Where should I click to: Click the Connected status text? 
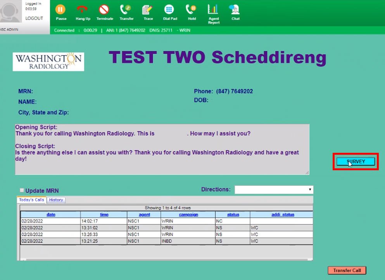click(x=64, y=30)
